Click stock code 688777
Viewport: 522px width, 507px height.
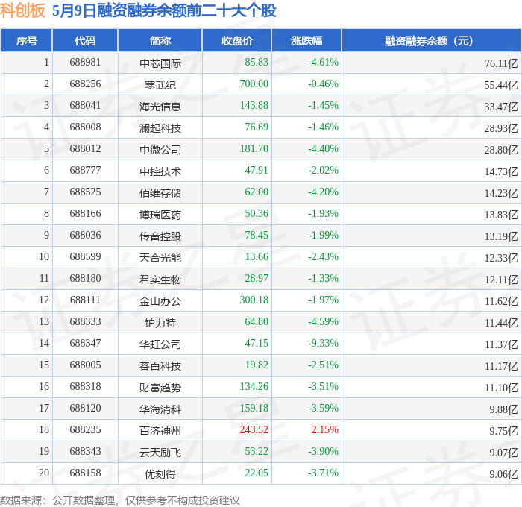(85, 170)
